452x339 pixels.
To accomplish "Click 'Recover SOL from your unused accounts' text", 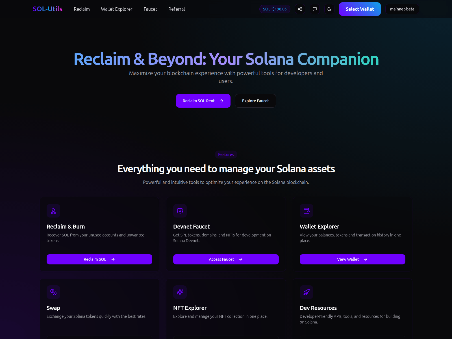I will tap(95, 238).
